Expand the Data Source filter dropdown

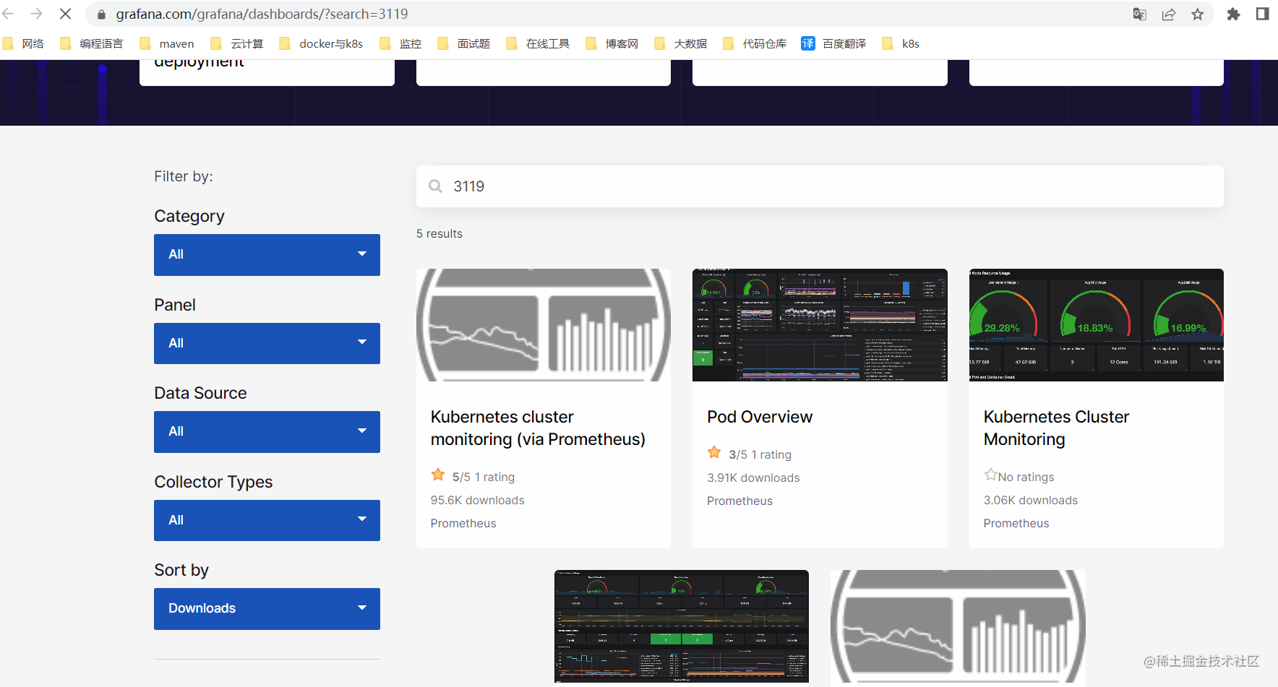[x=267, y=432]
